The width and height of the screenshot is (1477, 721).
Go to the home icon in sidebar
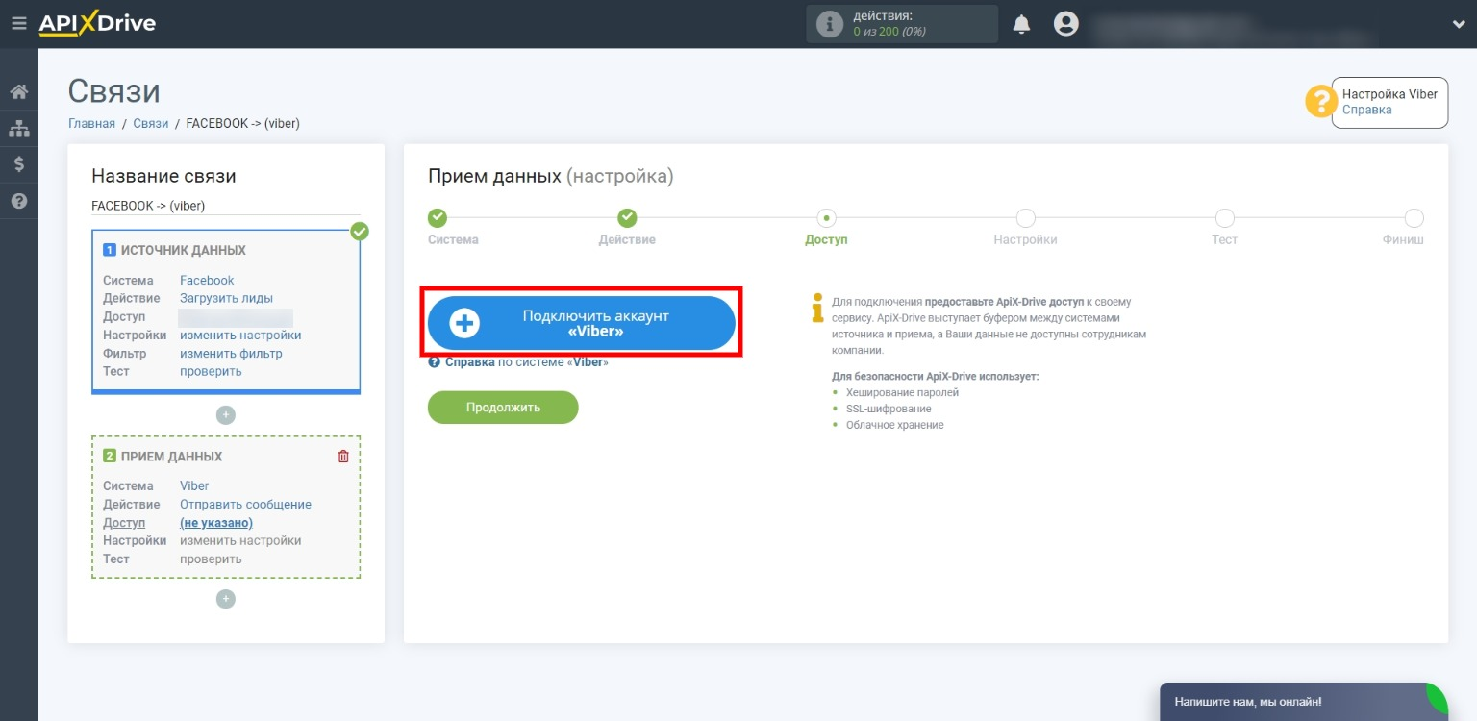(18, 92)
